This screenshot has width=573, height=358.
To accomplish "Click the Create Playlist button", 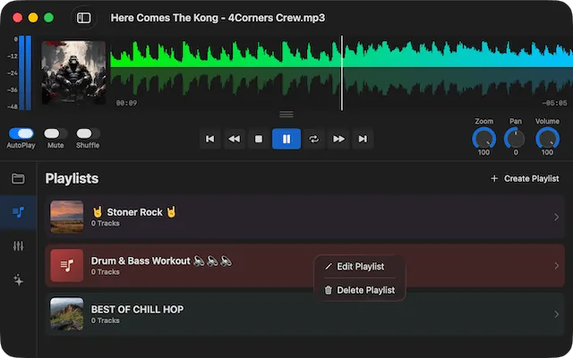I will pyautogui.click(x=525, y=178).
